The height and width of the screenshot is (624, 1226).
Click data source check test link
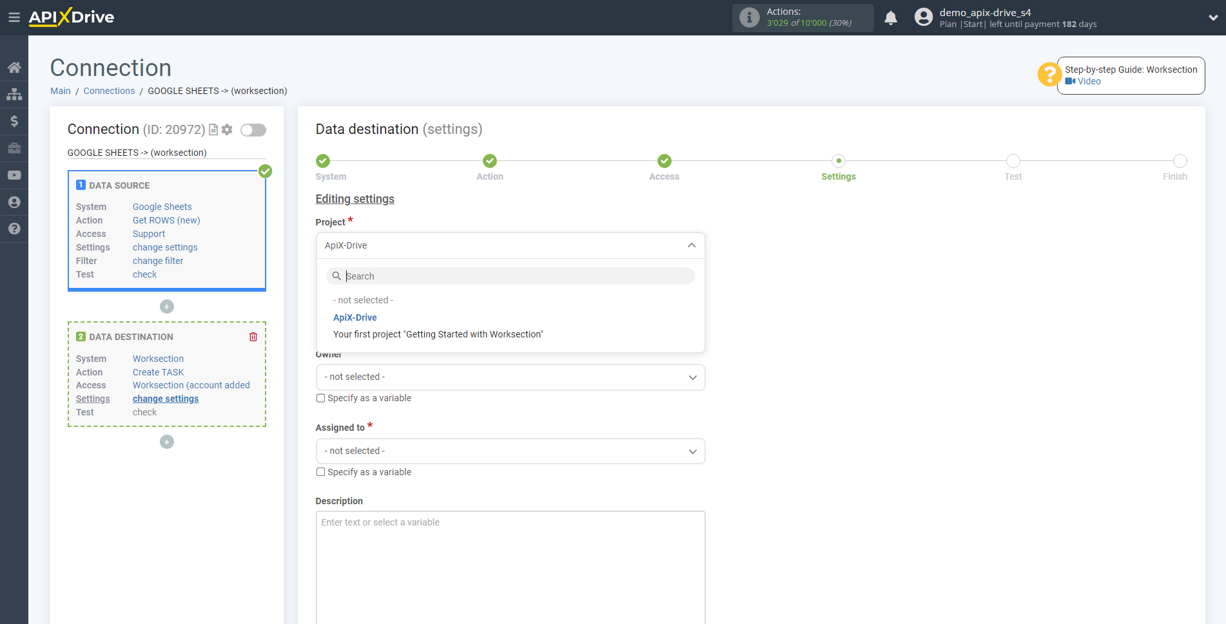pos(144,274)
